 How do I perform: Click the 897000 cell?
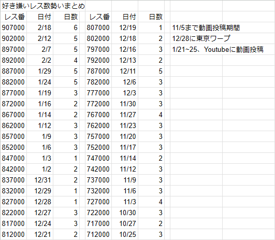tap(13, 49)
